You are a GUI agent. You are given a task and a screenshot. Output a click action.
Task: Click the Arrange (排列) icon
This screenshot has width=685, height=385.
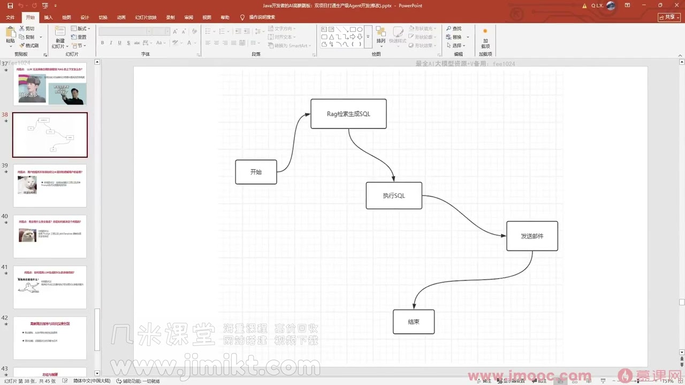pos(381,35)
